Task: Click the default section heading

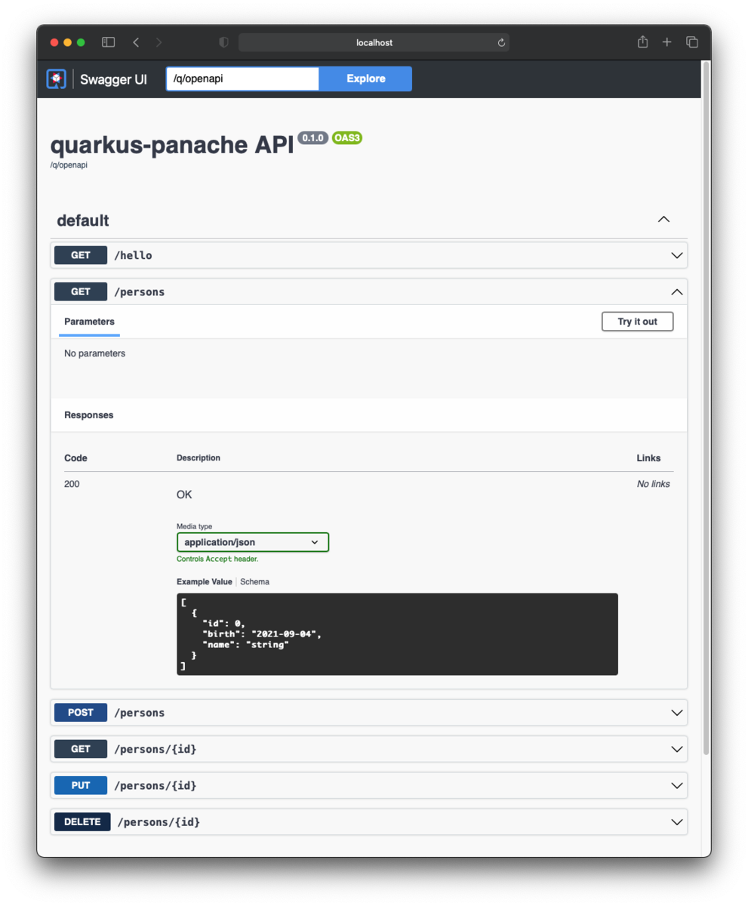Action: coord(83,220)
